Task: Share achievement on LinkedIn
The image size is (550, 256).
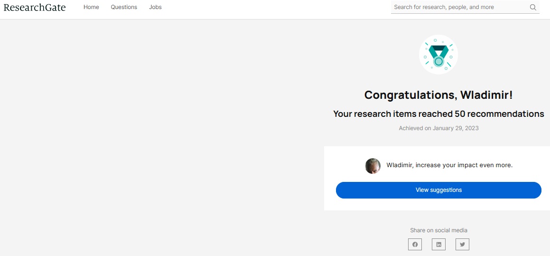Action: [x=438, y=245]
